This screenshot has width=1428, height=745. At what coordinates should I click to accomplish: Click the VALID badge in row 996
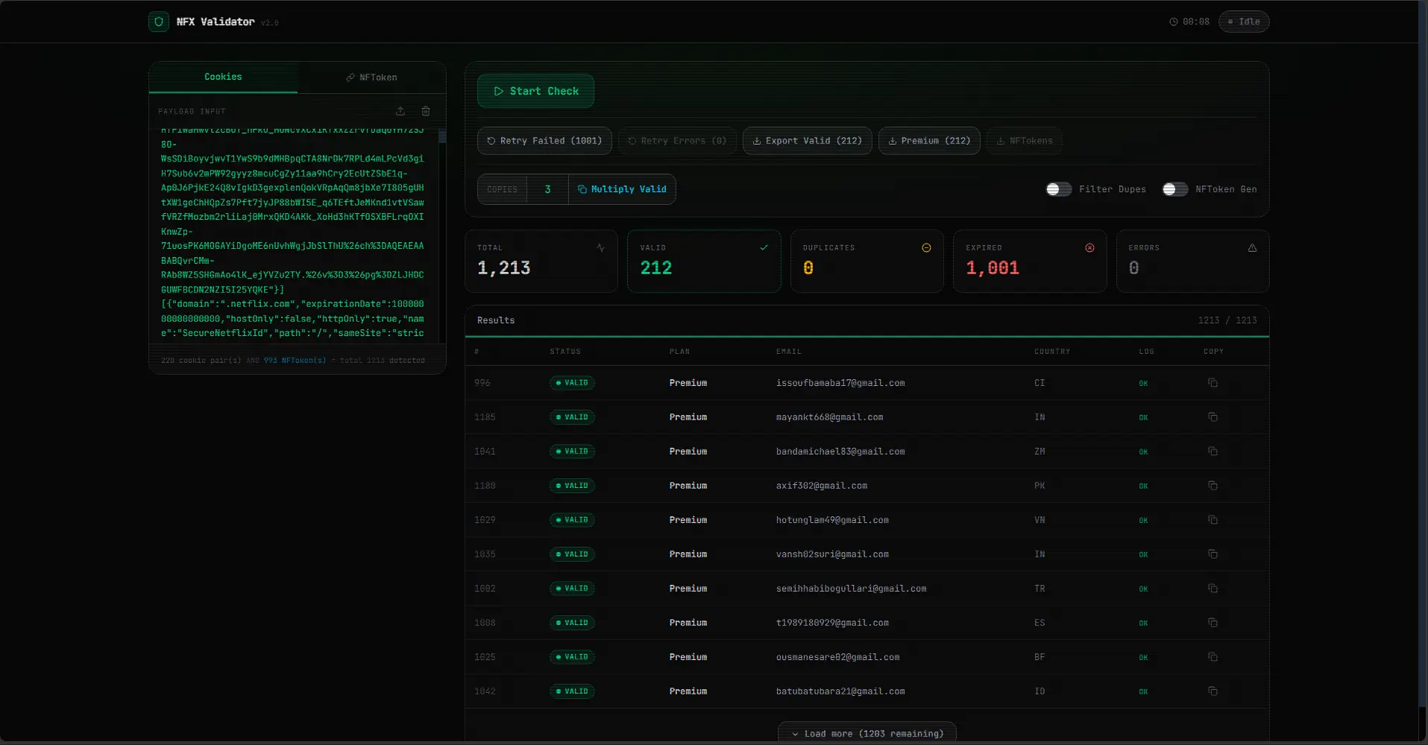tap(572, 383)
